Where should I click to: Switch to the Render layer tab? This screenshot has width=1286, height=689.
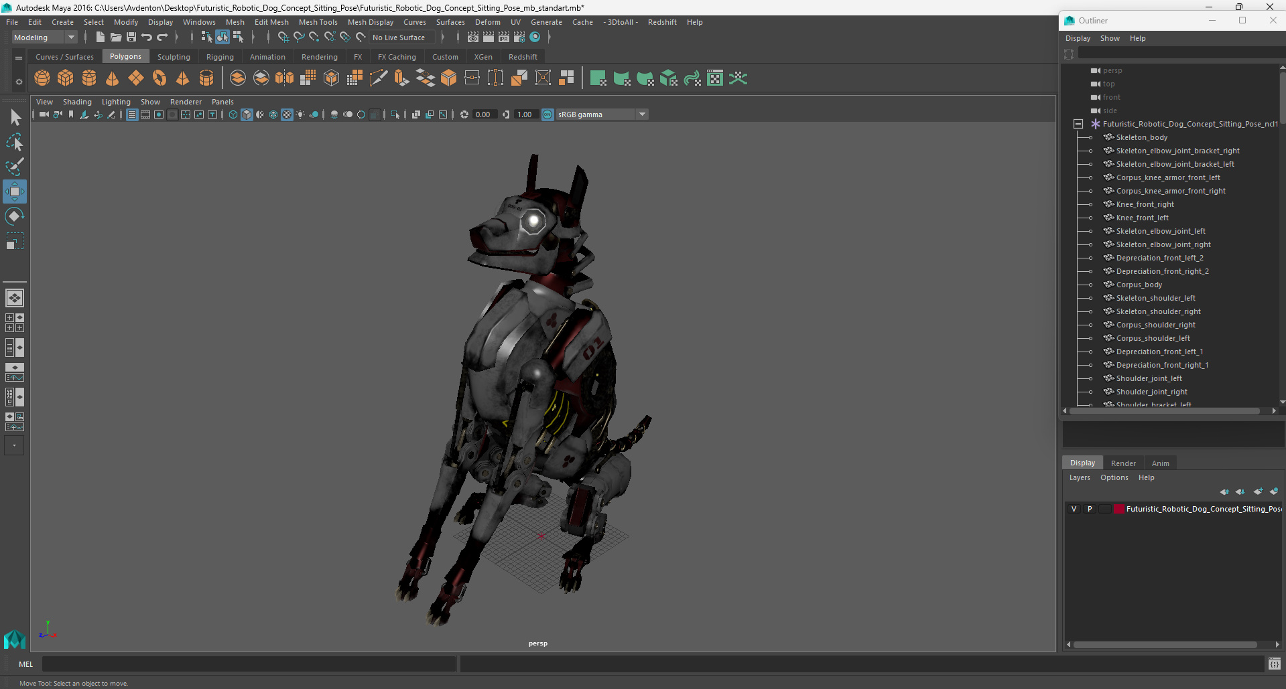(x=1123, y=463)
